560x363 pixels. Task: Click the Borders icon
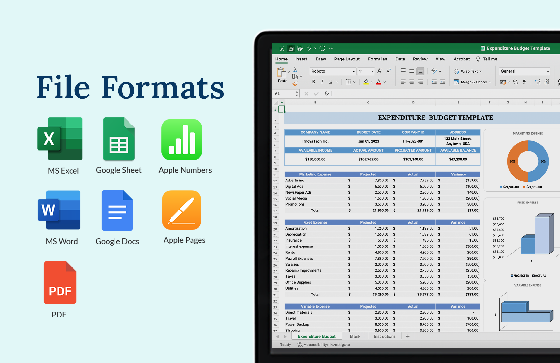click(x=348, y=82)
